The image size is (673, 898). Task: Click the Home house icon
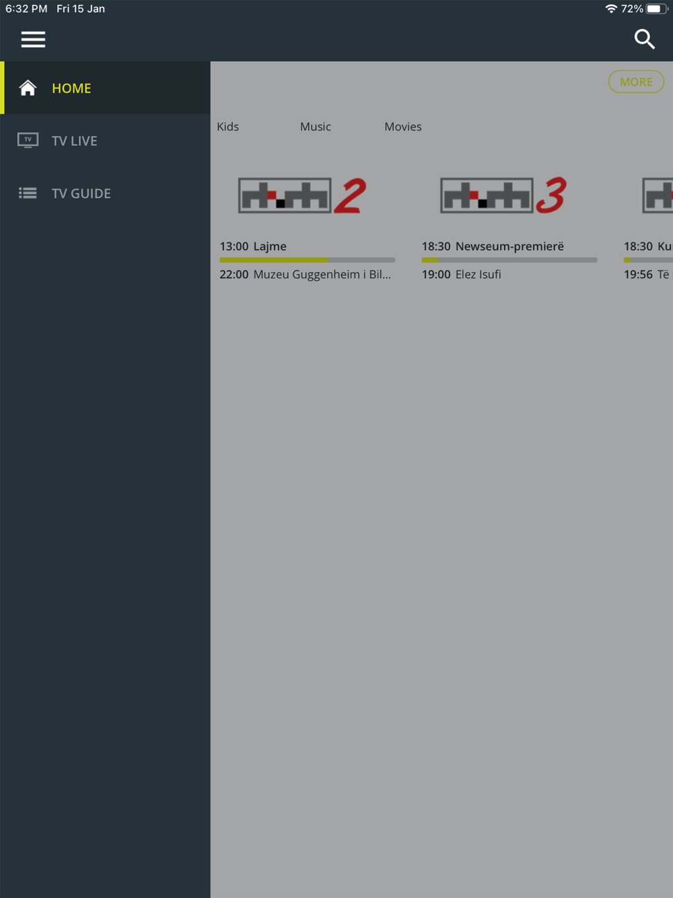pos(28,88)
